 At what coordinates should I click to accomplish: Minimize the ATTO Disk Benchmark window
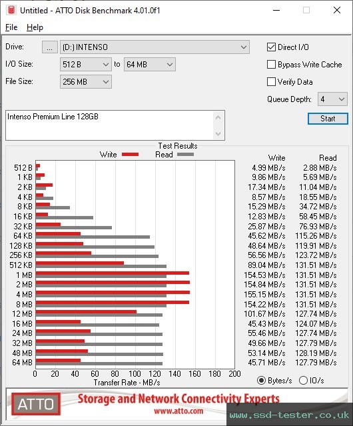click(x=276, y=10)
